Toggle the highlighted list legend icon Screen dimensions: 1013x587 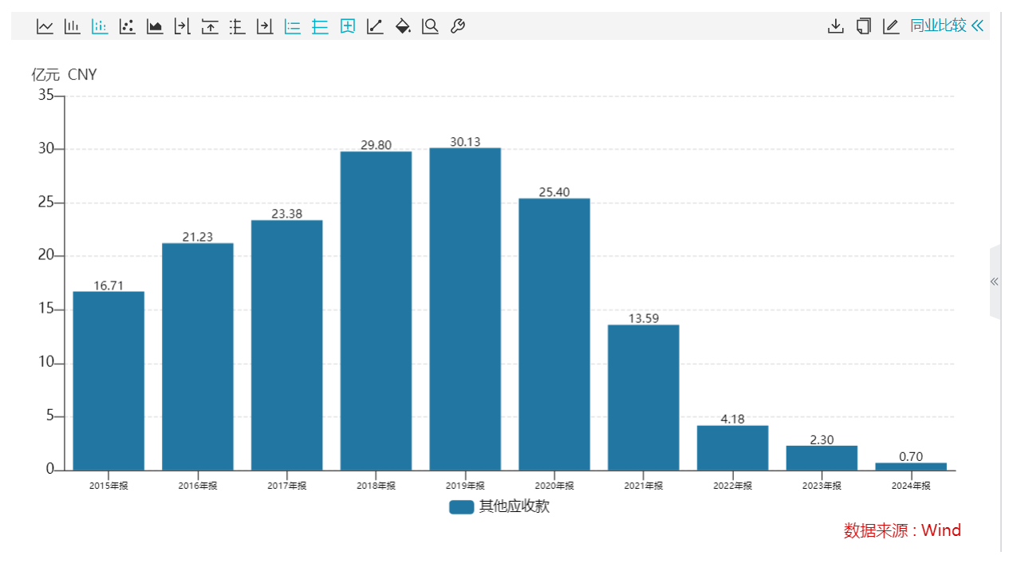[293, 26]
